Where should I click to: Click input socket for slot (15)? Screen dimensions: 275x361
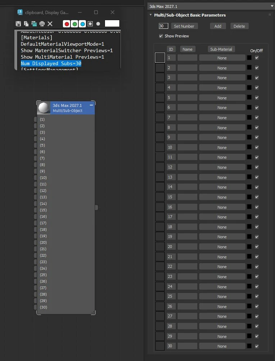[x=36, y=210]
